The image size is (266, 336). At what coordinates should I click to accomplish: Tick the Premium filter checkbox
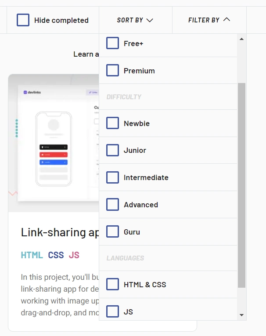pos(112,70)
